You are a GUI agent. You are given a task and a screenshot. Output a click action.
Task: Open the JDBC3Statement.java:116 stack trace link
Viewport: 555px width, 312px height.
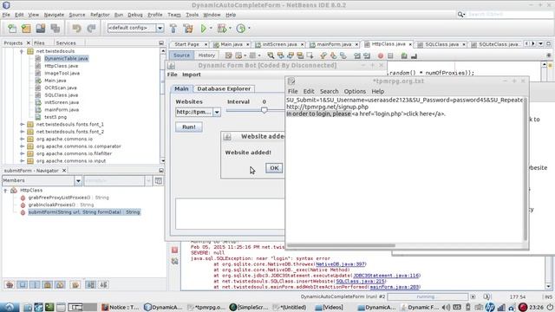click(386, 276)
